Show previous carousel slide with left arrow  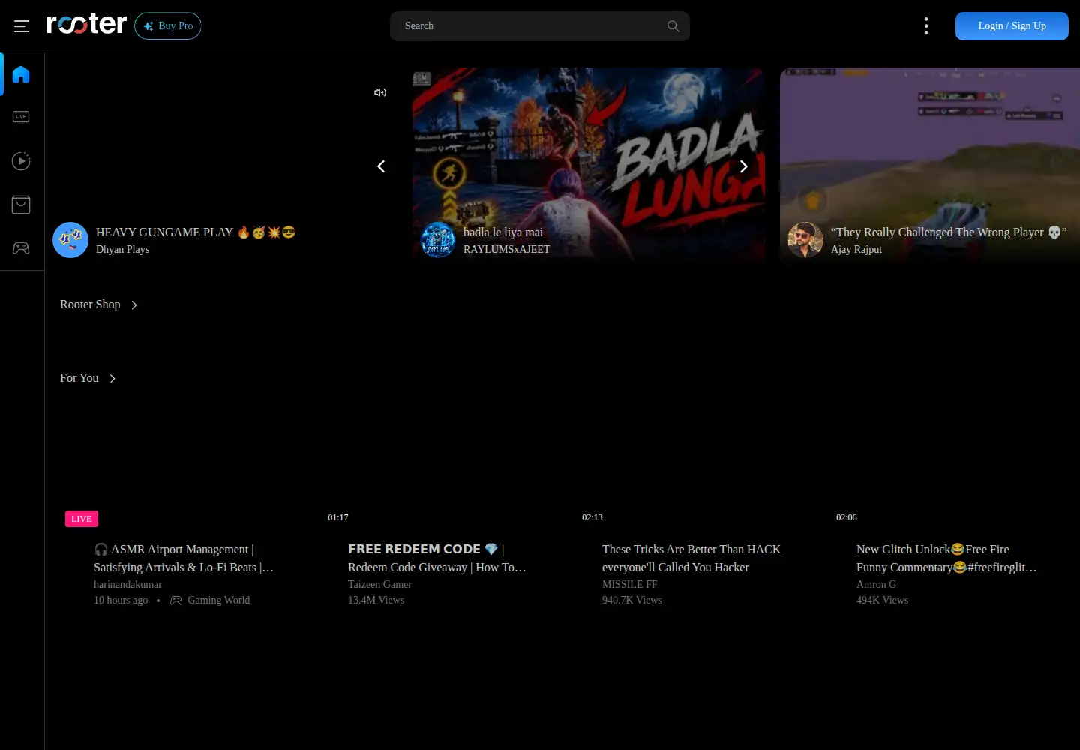(x=381, y=166)
